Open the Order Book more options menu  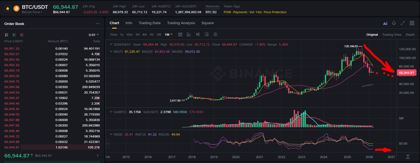[x=98, y=24]
